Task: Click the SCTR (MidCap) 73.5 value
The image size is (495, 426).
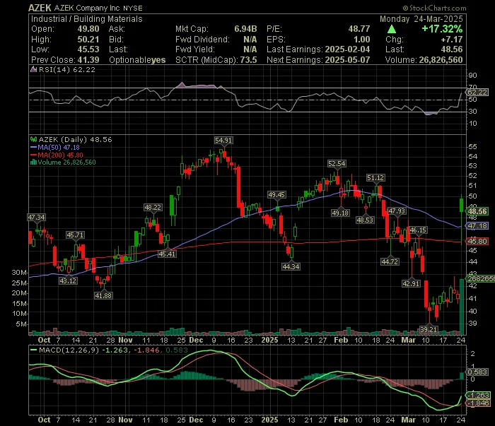Action: pos(248,60)
